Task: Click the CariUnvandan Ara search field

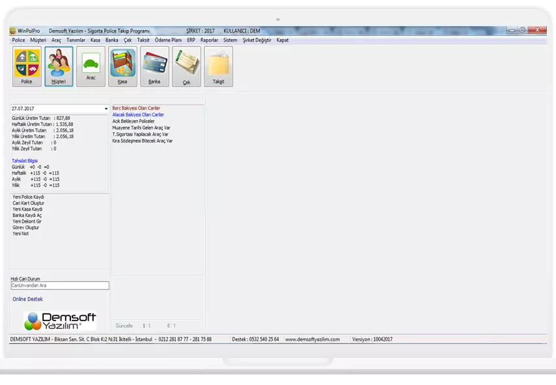Action: (x=60, y=285)
